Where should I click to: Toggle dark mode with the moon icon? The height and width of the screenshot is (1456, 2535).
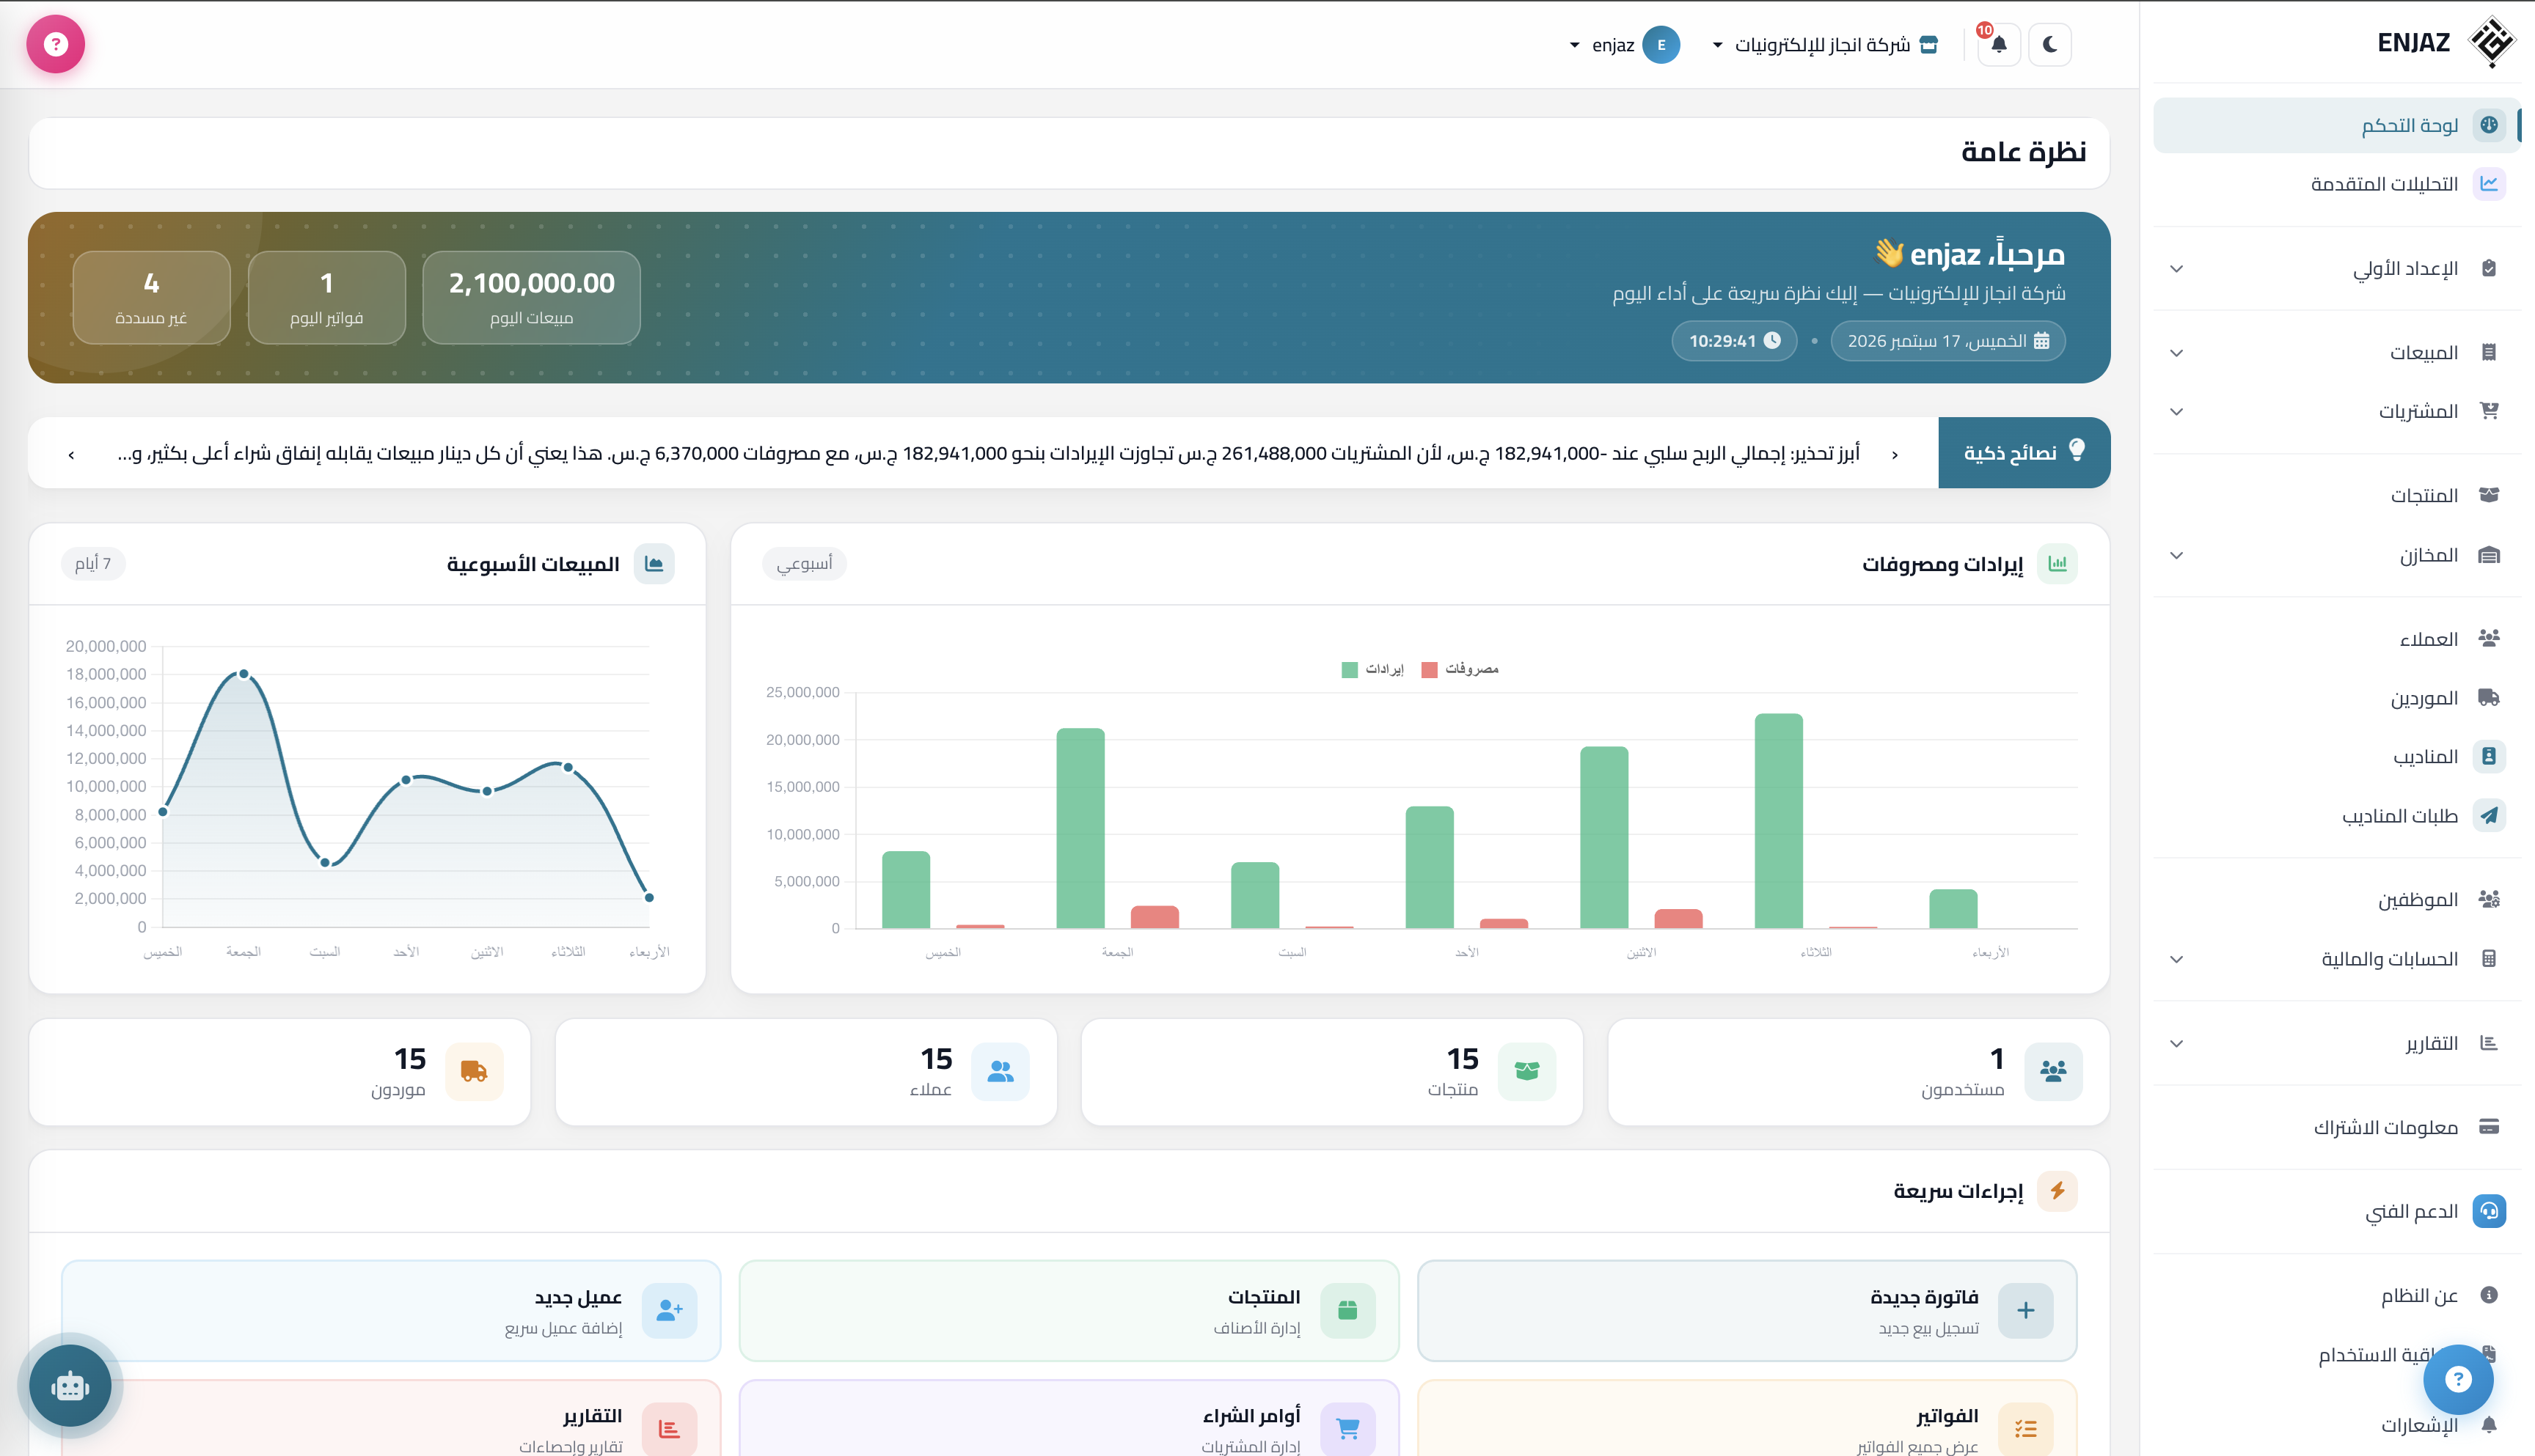click(2050, 45)
